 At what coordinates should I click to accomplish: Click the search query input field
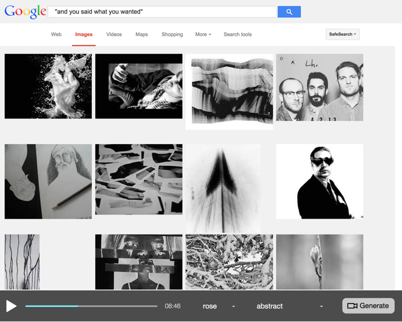point(161,12)
